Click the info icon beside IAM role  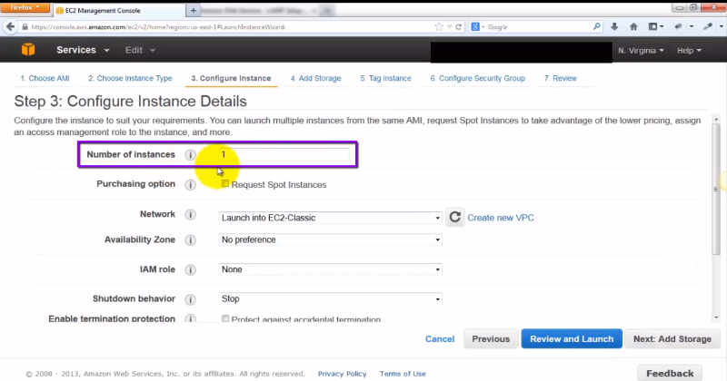pyautogui.click(x=190, y=270)
